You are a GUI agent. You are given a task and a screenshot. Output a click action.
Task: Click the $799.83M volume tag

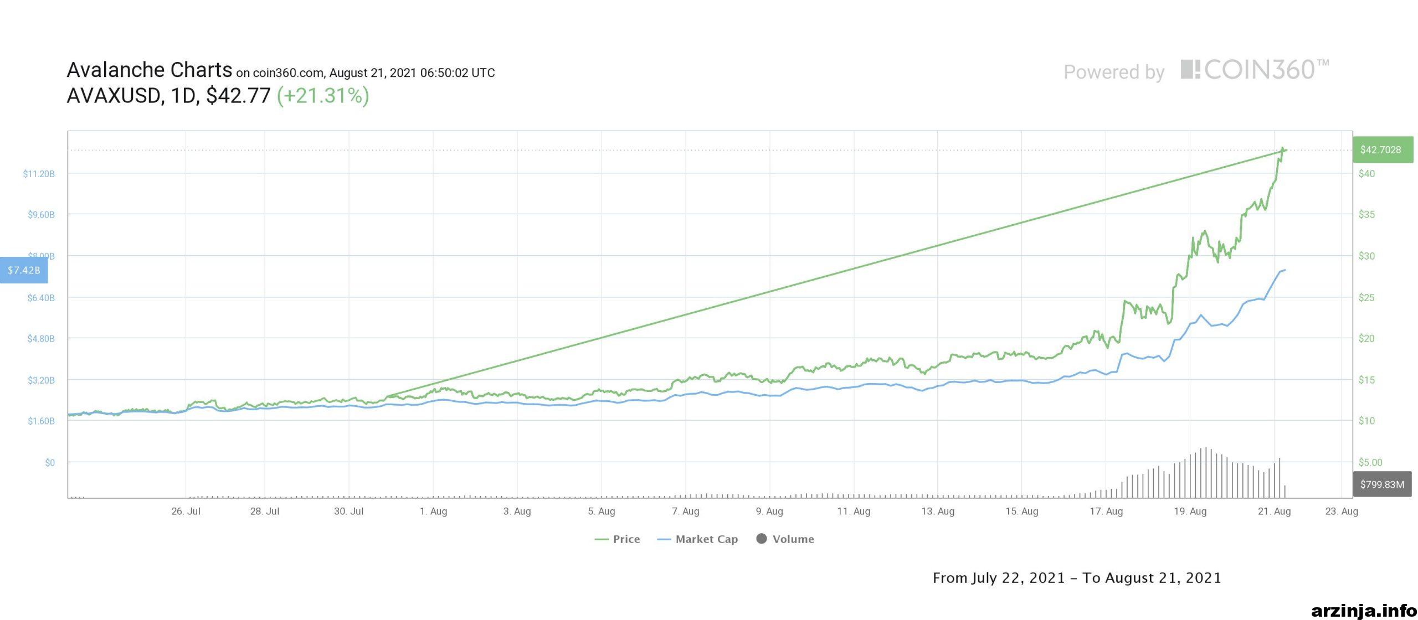point(1382,484)
